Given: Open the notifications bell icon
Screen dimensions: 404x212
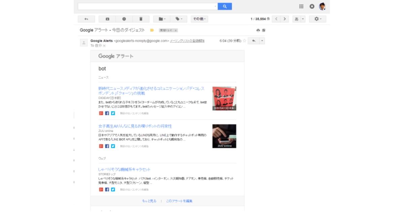Looking at the screenshot, I should coord(312,6).
